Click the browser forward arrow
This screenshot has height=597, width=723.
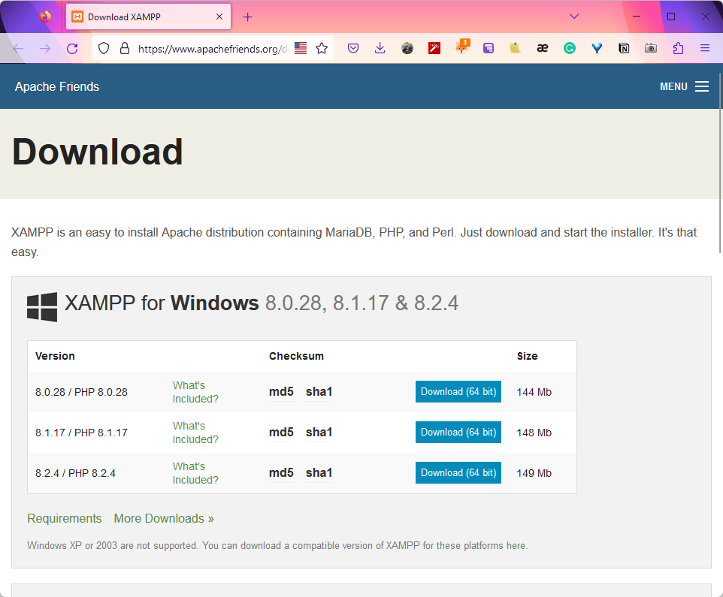click(x=45, y=48)
